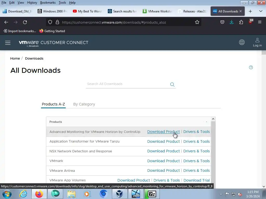Go back with the browser back arrow
Screen dimensions: 266x199
point(6,22)
